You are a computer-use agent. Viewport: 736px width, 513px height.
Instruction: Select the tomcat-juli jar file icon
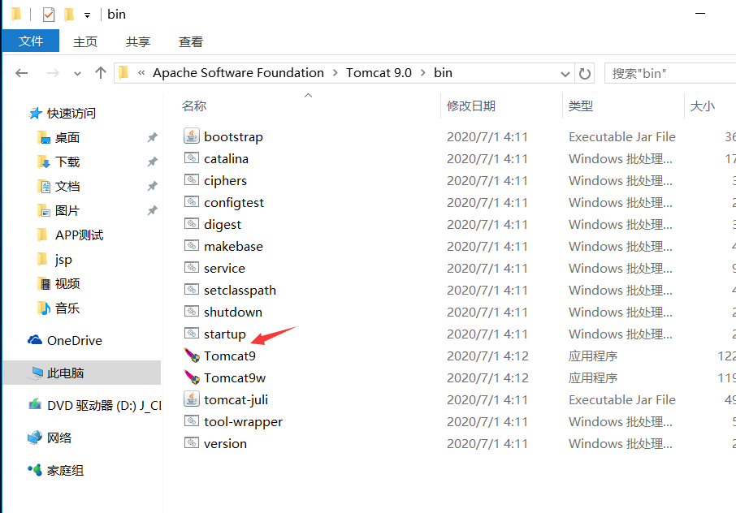pyautogui.click(x=192, y=399)
